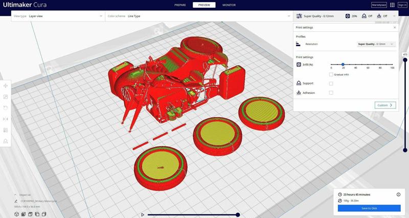Image resolution: width=409 pixels, height=218 pixels.
Task: Click the Support icon in print settings
Action: coord(299,83)
